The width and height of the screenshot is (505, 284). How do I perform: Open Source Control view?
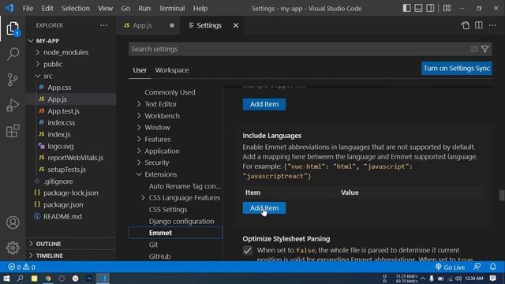(13, 80)
